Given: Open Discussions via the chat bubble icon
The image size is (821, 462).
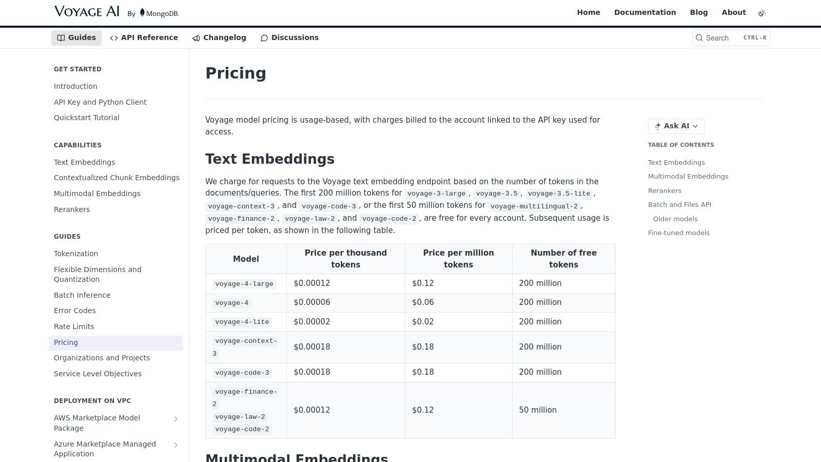Looking at the screenshot, I should (264, 38).
